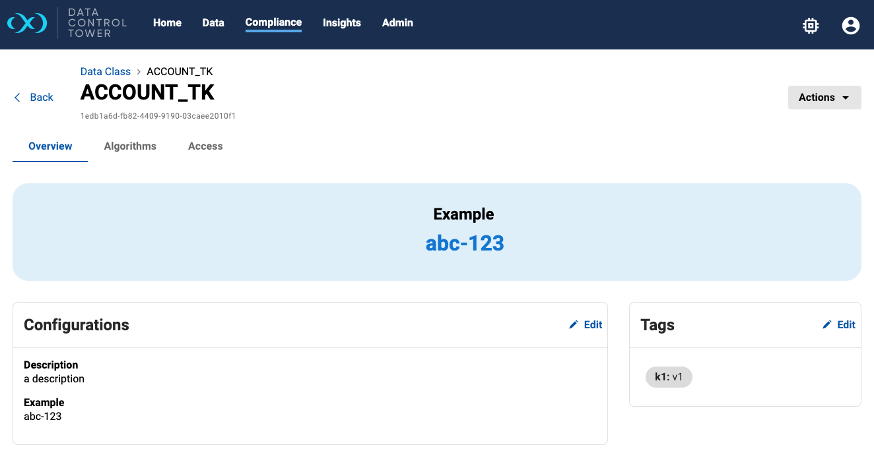Click the Data Control Tower title text

pos(97,23)
